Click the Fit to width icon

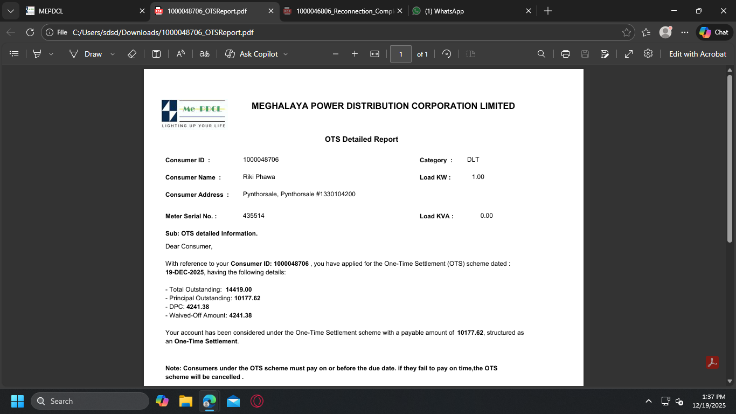click(x=374, y=54)
